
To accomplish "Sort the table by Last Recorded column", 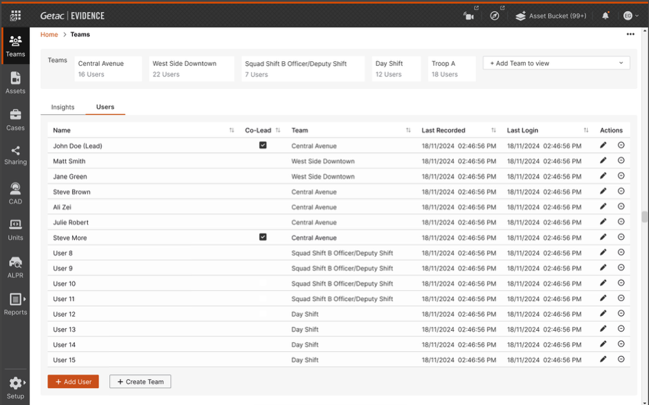I will [493, 130].
